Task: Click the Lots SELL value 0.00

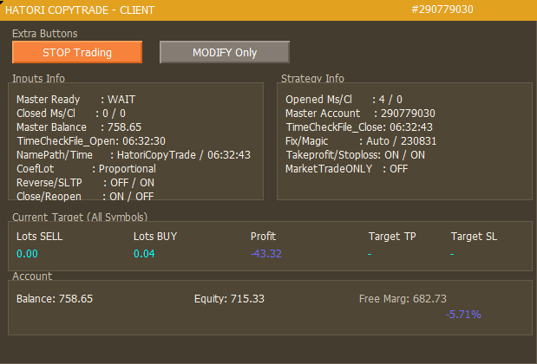Action: (x=27, y=253)
